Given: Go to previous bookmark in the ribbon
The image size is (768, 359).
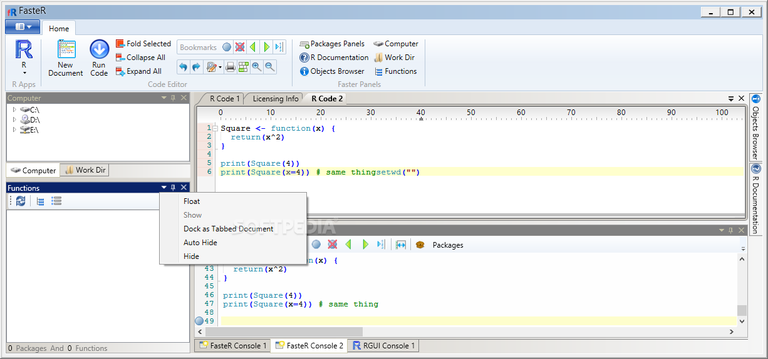Looking at the screenshot, I should tap(253, 48).
